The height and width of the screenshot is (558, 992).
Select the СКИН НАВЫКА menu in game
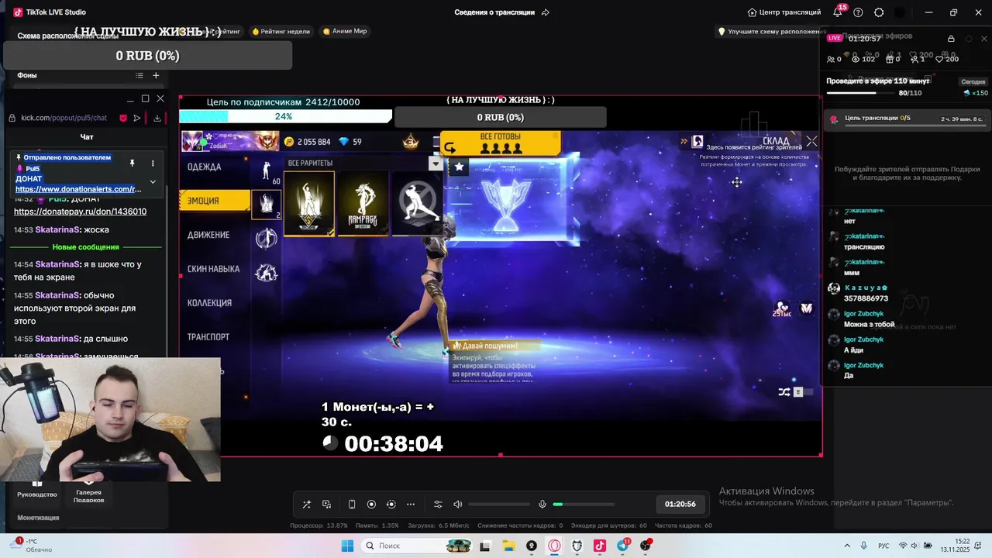click(213, 269)
